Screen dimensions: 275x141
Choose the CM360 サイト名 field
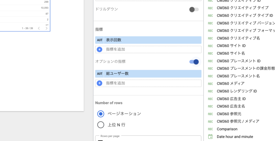point(231,53)
